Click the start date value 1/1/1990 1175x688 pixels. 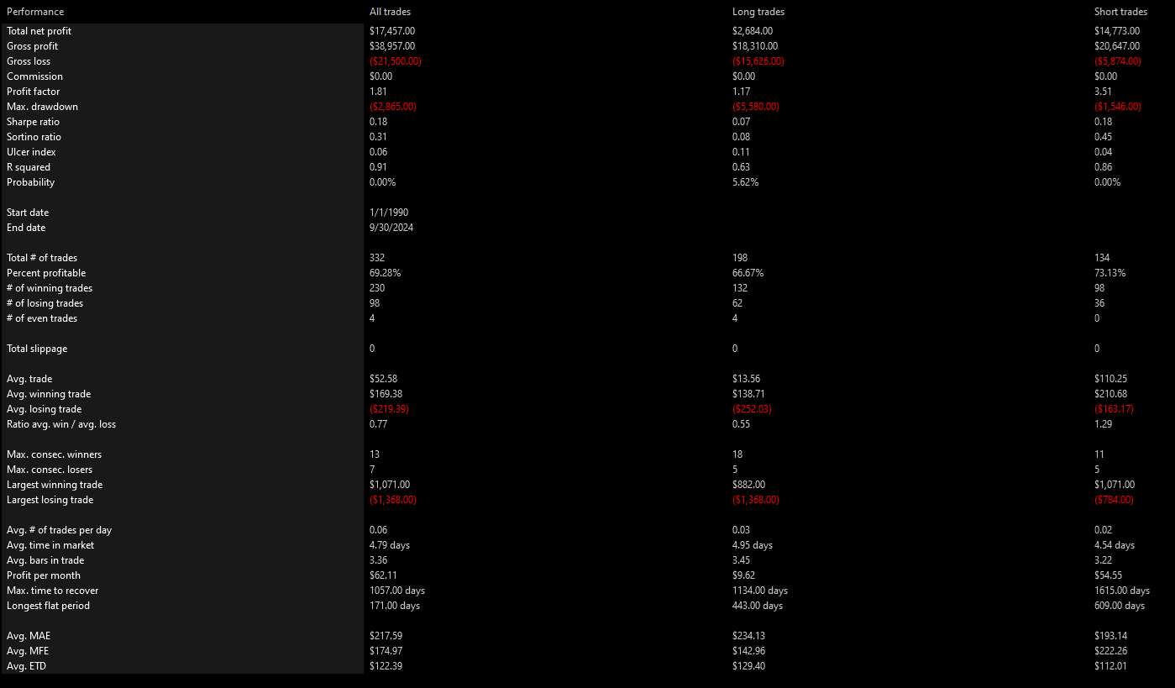click(x=389, y=213)
